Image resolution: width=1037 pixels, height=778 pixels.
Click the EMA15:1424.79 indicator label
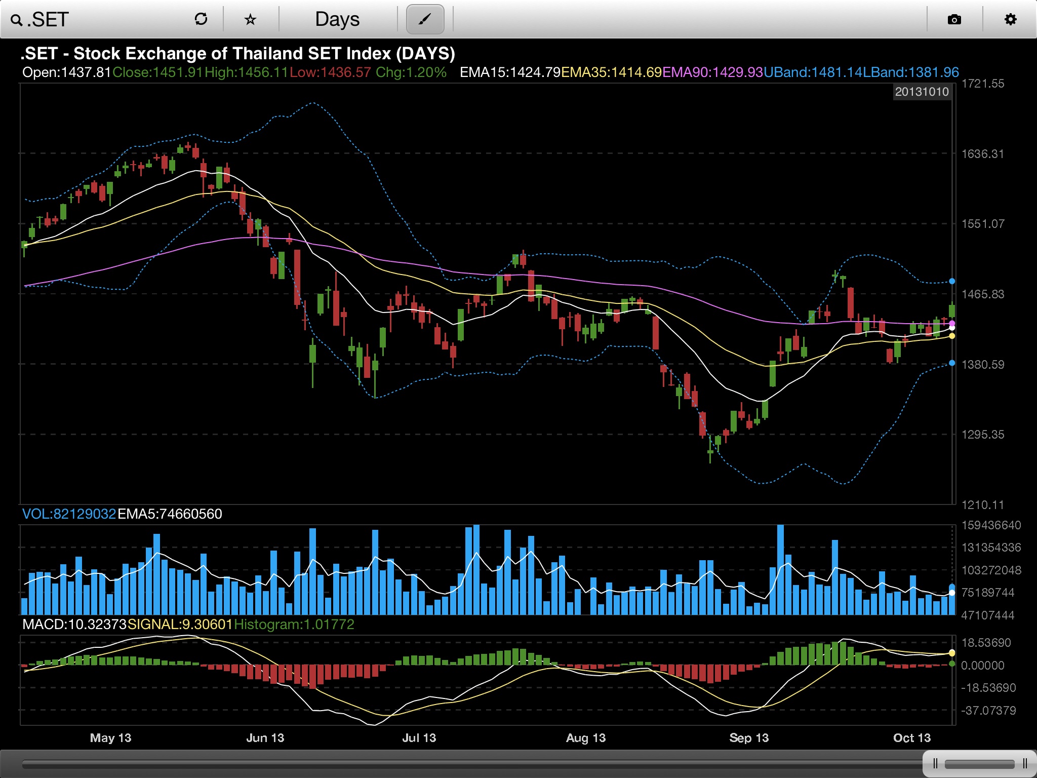pos(510,72)
